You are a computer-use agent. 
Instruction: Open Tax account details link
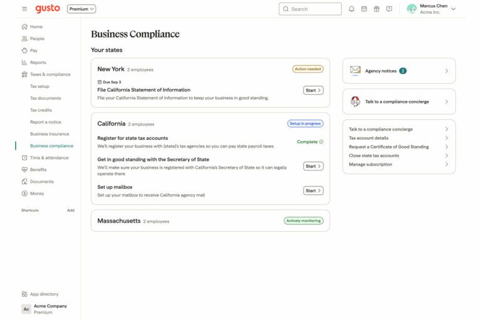(x=368, y=138)
